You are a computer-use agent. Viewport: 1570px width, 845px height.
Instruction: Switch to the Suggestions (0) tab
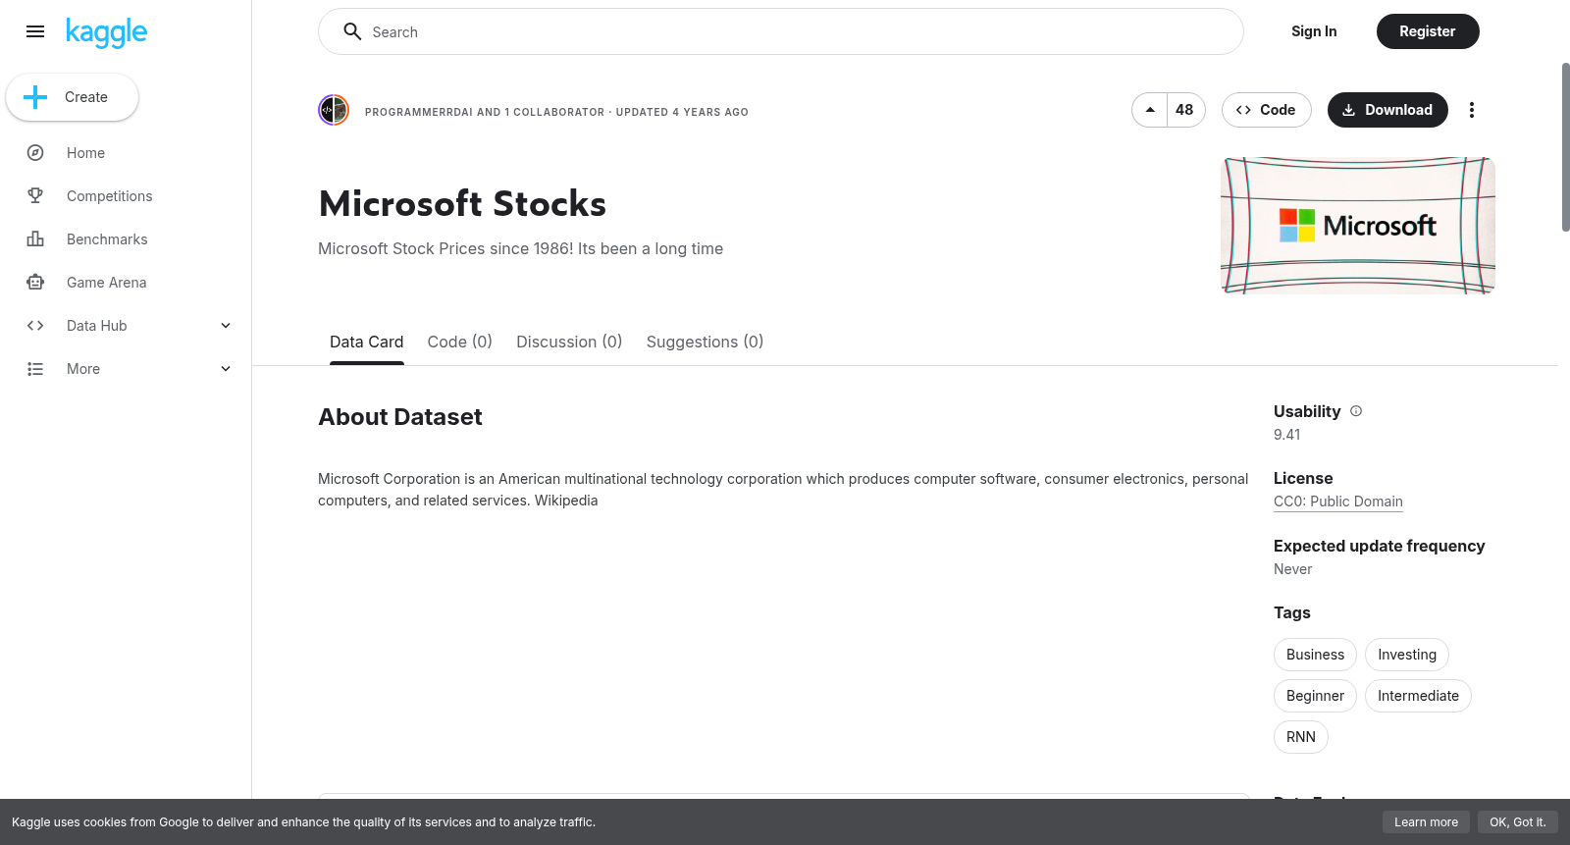pos(705,342)
